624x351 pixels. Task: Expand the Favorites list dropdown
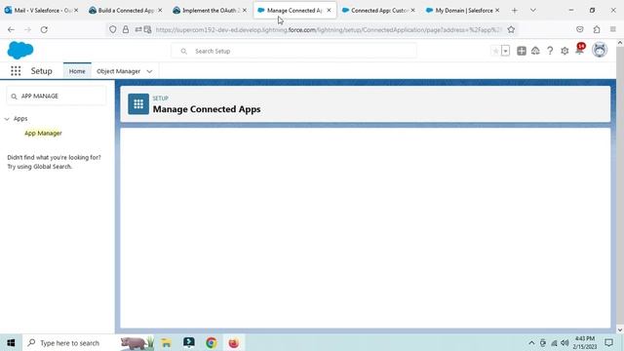click(505, 51)
